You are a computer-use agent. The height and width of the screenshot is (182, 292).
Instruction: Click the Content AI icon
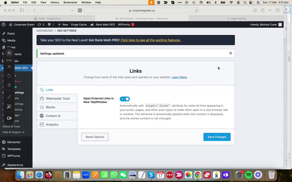point(42,116)
